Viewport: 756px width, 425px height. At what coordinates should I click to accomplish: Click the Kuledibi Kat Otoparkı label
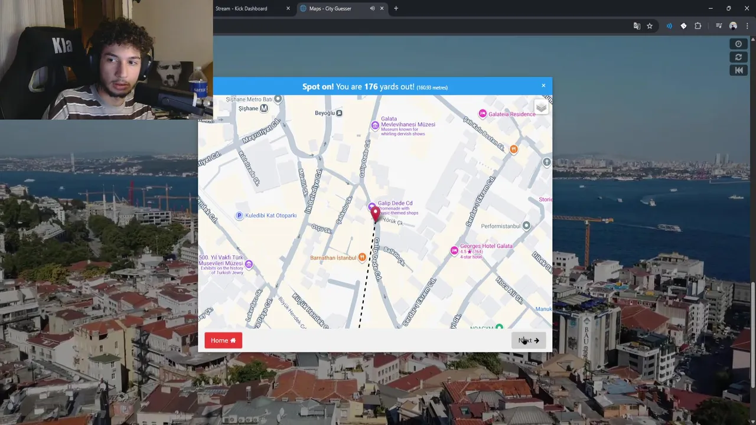coord(271,215)
